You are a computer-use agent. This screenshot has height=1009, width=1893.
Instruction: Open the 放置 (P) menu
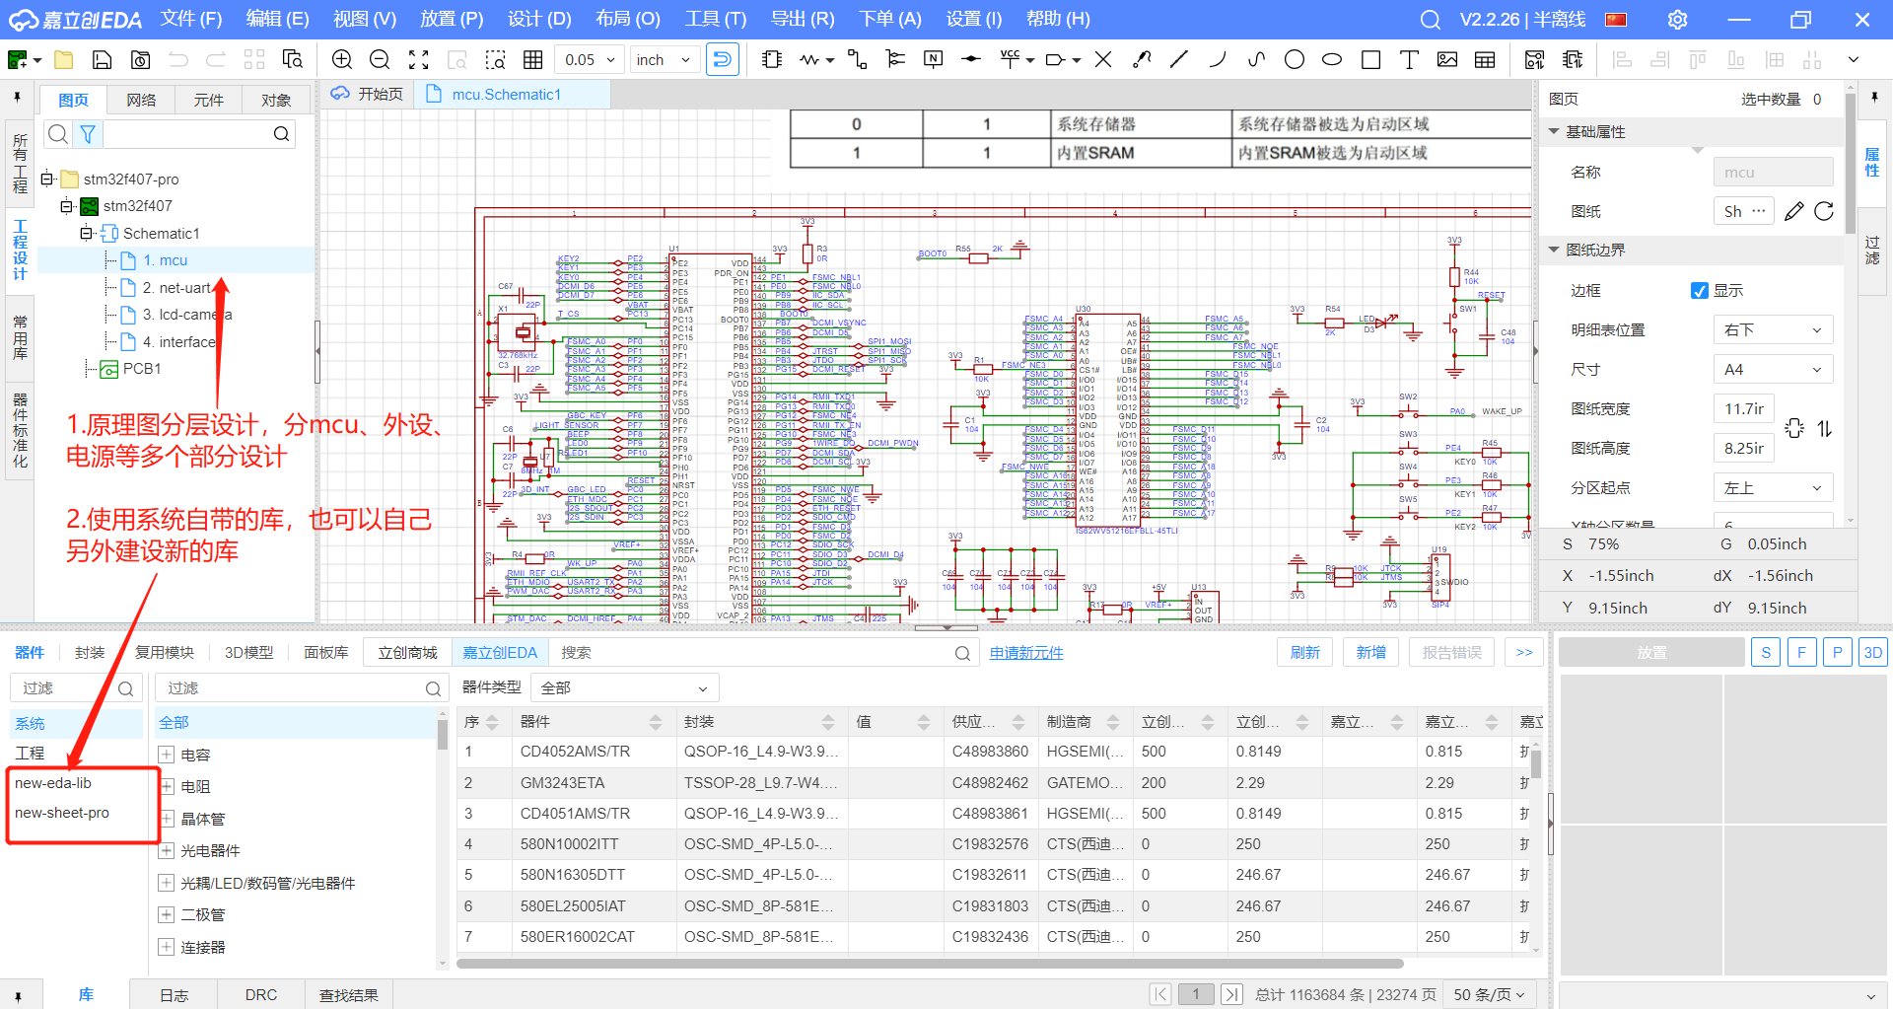pos(452,19)
